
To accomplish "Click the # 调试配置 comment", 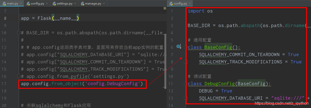I will point(199,76).
